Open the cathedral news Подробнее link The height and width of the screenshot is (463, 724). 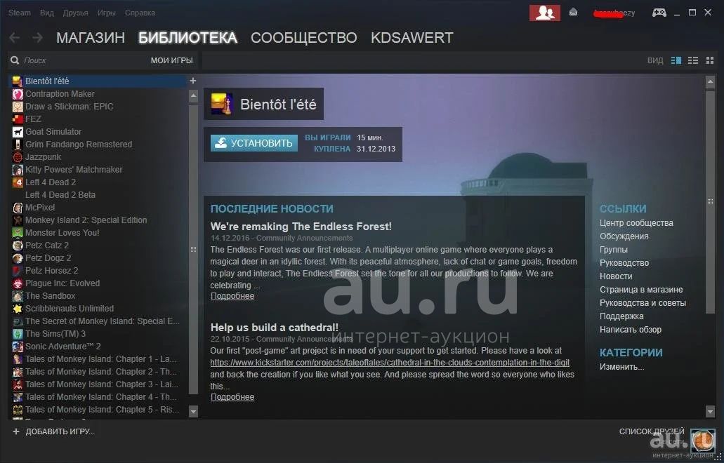(x=232, y=397)
